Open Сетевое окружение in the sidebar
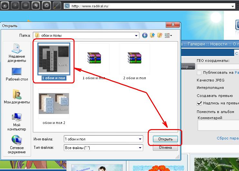This screenshot has width=239, height=171. click(x=17, y=144)
